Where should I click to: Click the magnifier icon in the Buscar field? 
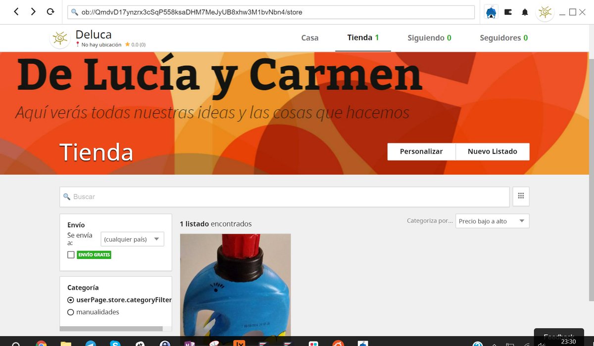tap(67, 197)
